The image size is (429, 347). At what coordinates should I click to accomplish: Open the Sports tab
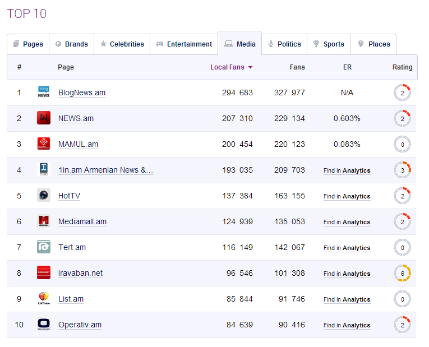tap(329, 44)
